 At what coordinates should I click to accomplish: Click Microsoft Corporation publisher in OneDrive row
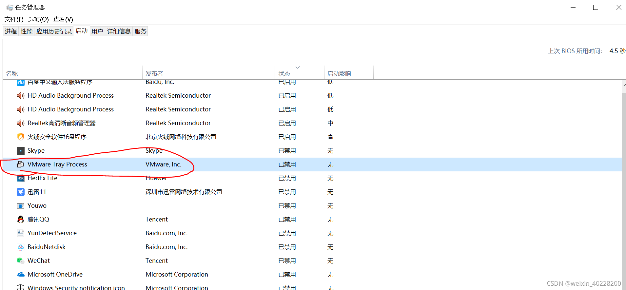point(177,275)
